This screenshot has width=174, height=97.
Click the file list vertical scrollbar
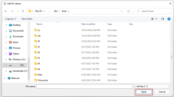pyautogui.click(x=172, y=57)
